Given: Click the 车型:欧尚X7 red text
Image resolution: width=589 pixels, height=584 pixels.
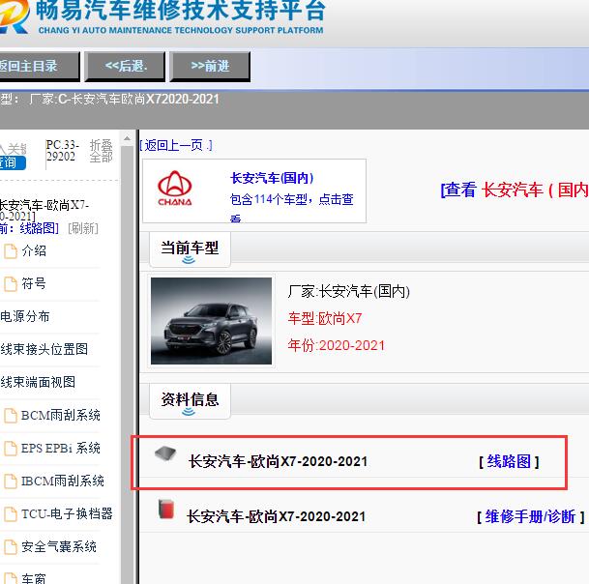Looking at the screenshot, I should pyautogui.click(x=325, y=319).
